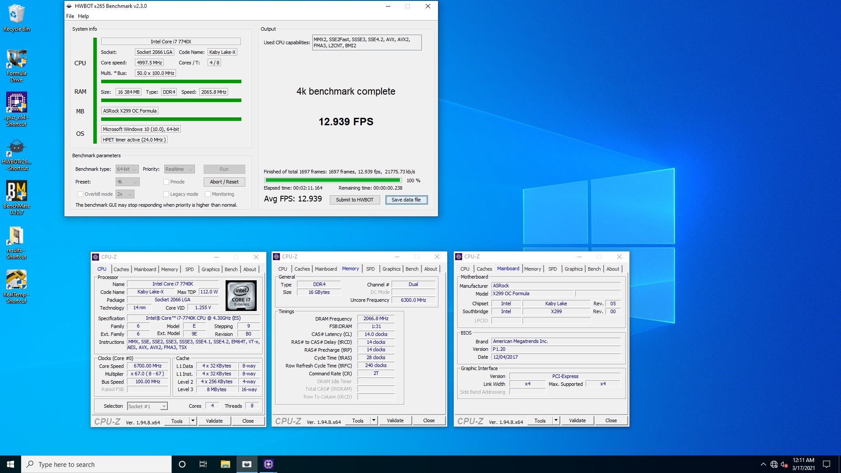Switch to SPD tab in CPU-Z Memory window
Screen dimensions: 841x473
click(x=371, y=269)
